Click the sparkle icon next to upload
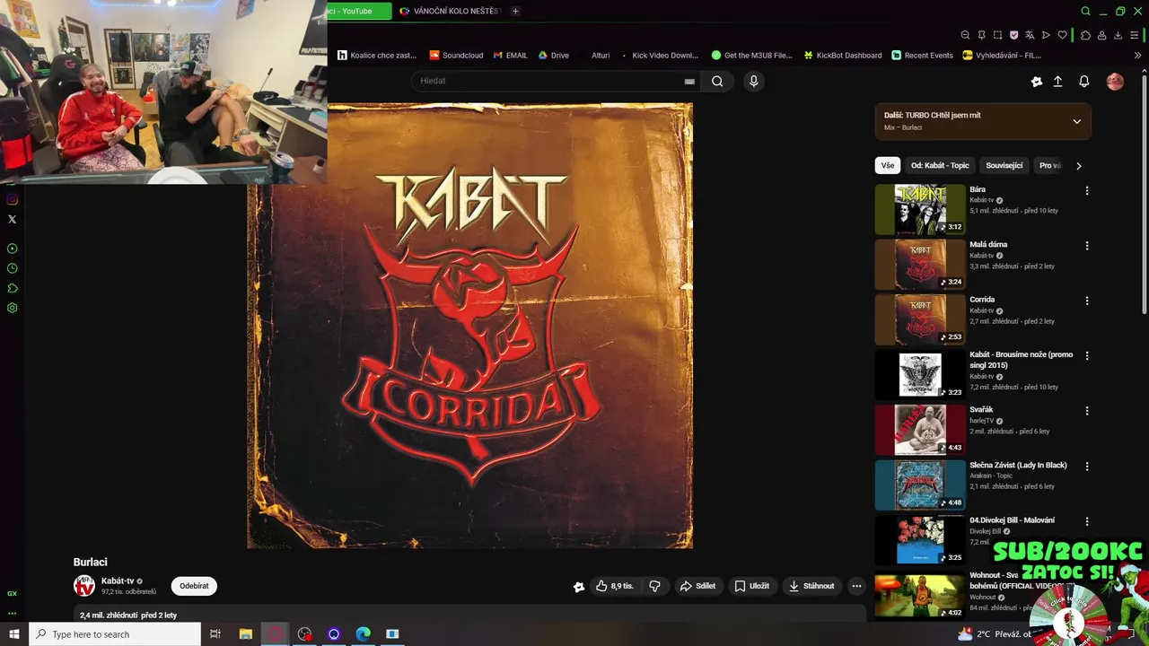This screenshot has width=1149, height=646. [x=1036, y=82]
